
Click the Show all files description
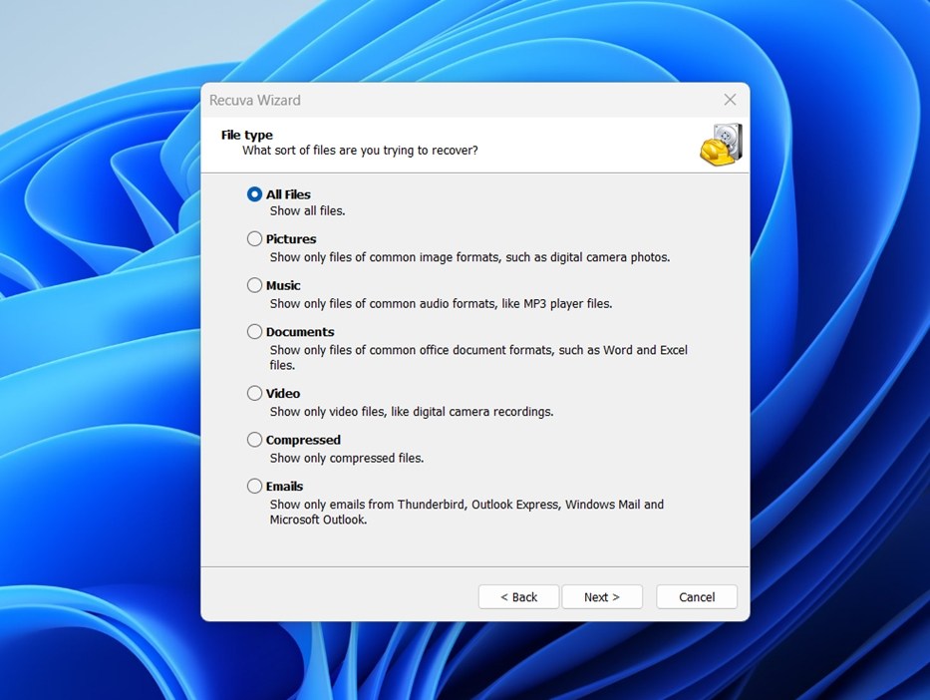coord(306,210)
